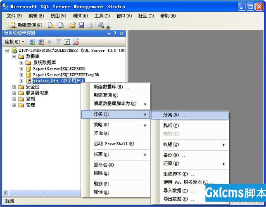Open the Object Explorer window position dropdown arrow
The height and width of the screenshot is (207, 266).
pos(109,34)
